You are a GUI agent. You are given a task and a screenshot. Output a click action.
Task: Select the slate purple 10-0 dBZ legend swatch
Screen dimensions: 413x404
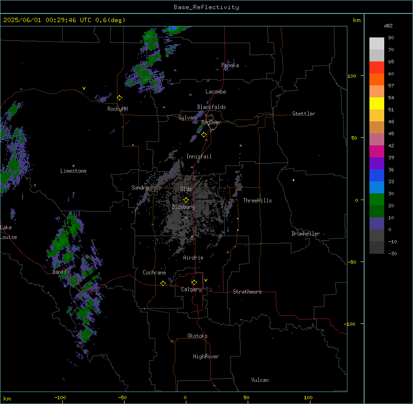(x=377, y=224)
